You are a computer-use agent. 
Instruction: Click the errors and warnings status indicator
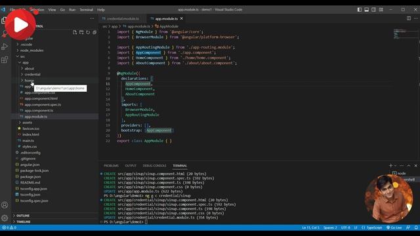coord(9,227)
